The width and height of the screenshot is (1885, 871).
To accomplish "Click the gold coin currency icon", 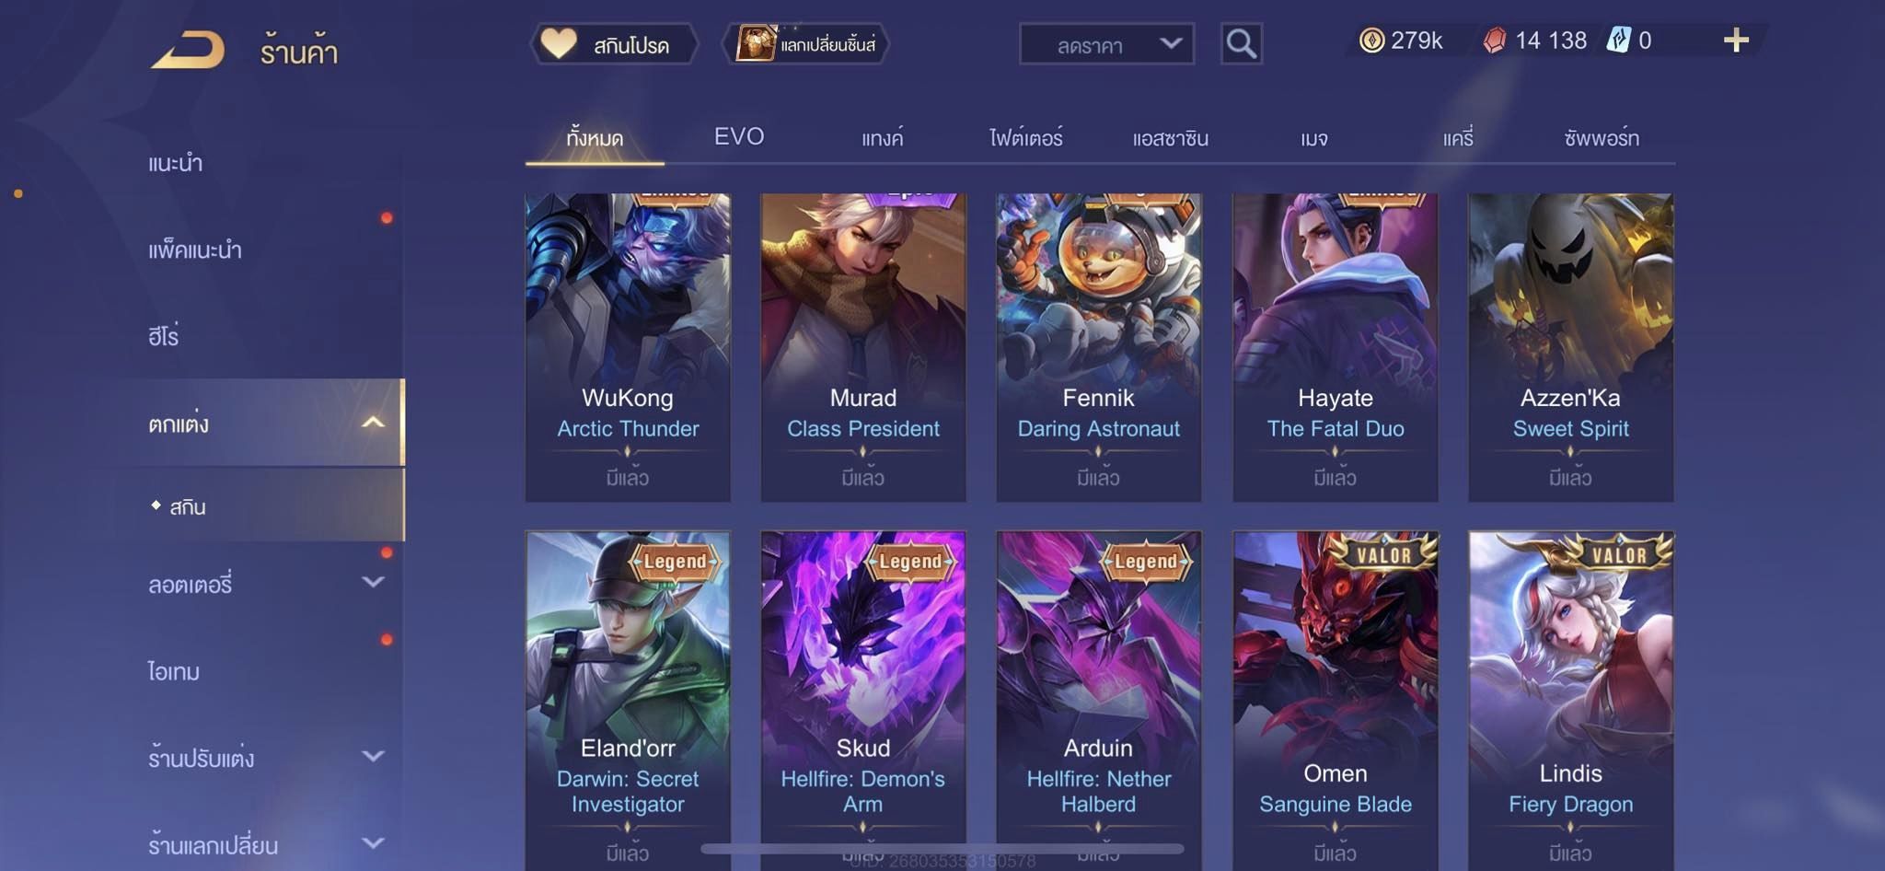I will pyautogui.click(x=1371, y=40).
